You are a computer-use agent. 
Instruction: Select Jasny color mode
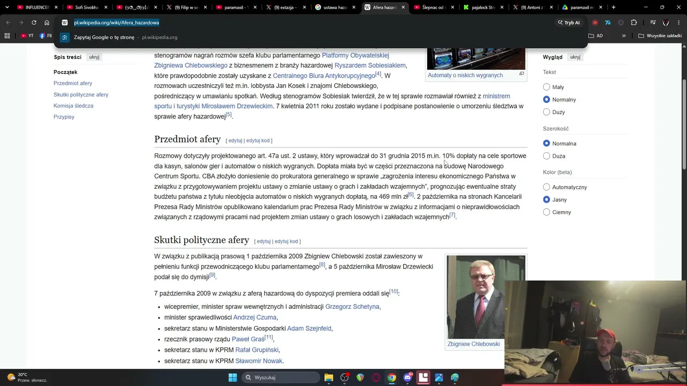(x=546, y=199)
